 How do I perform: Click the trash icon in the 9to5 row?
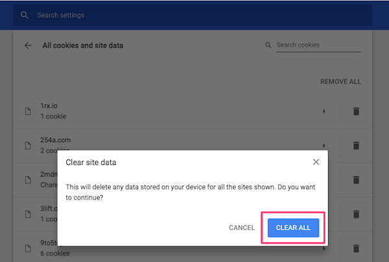point(355,248)
